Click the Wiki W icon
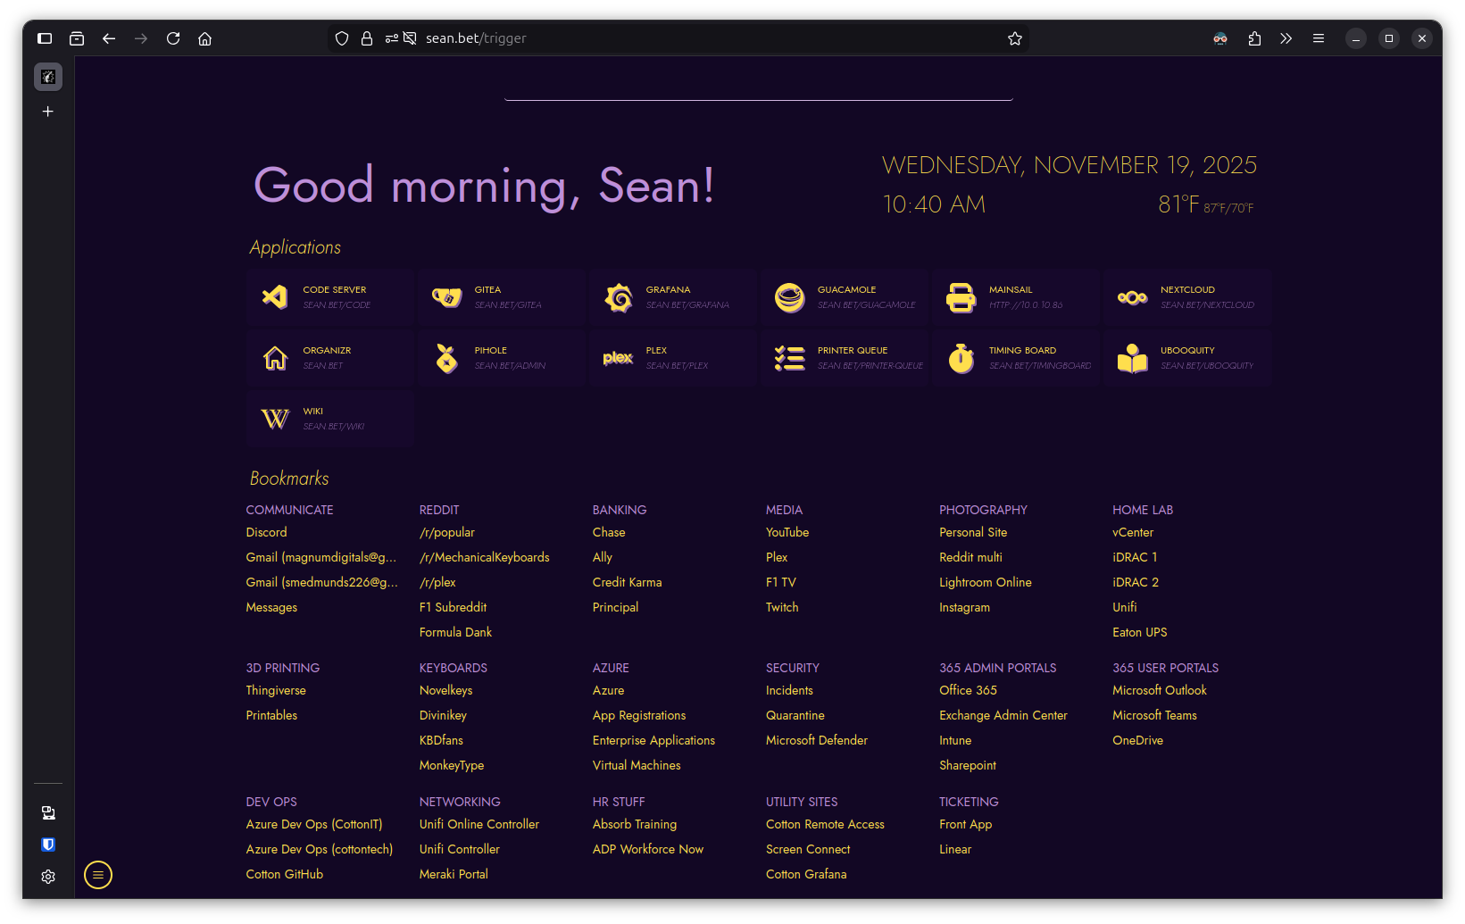The image size is (1465, 924). tap(275, 419)
